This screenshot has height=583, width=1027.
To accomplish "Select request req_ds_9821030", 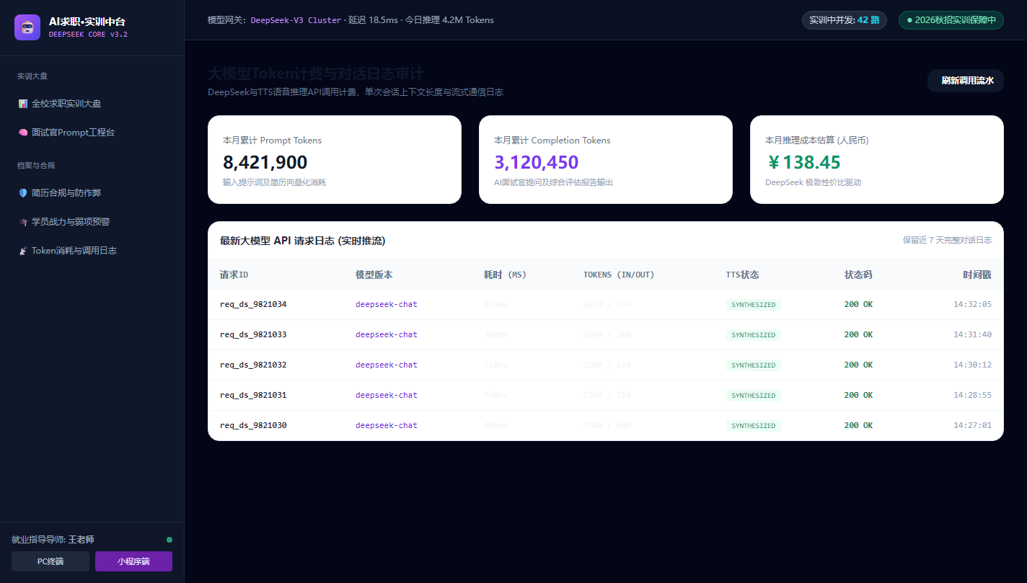I will [x=253, y=425].
